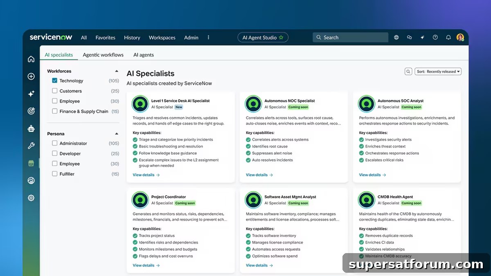Open the analytics chart sidebar icon
Screen dimensions: 491x276
pos(31,180)
